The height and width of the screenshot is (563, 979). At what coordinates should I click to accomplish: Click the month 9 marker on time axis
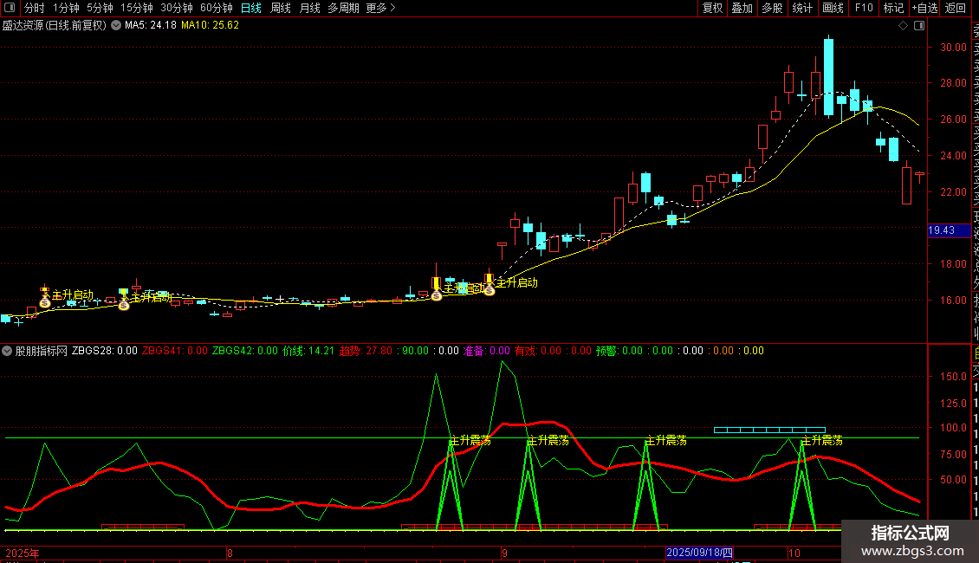coord(504,553)
